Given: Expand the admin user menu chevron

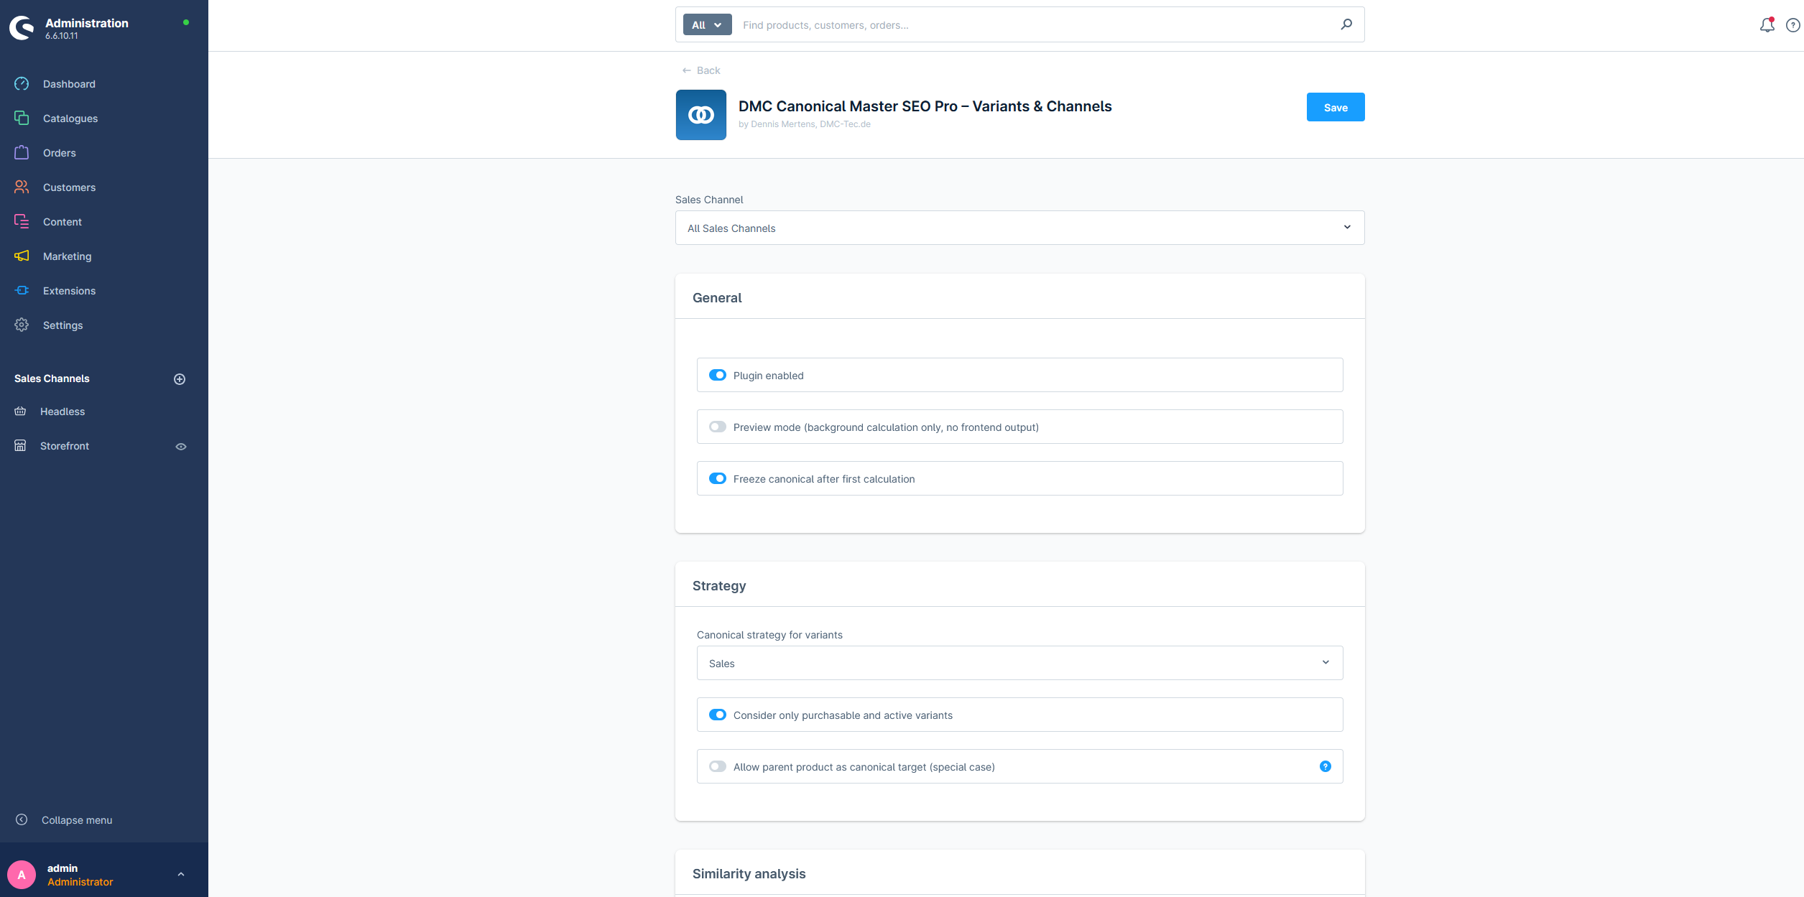Looking at the screenshot, I should 181,875.
